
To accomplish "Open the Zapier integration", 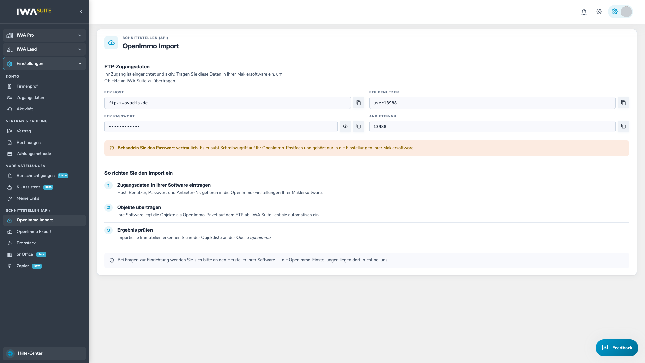I will 44,266.
